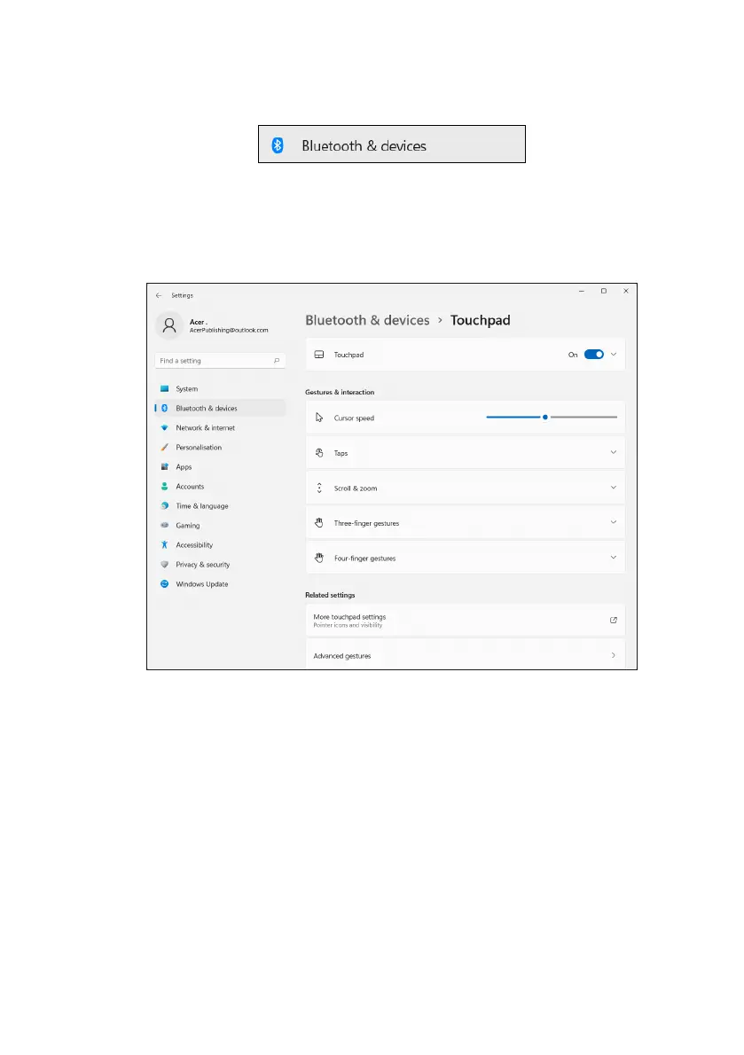Image resolution: width=744 pixels, height=1055 pixels.
Task: Click the System monitor icon in sidebar
Action: pos(165,389)
